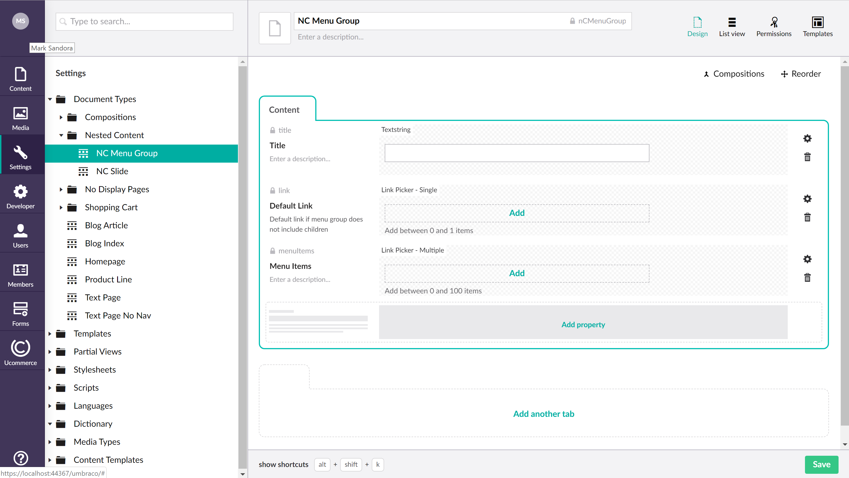
Task: Click the NC Slide grid icon
Action: 83,172
